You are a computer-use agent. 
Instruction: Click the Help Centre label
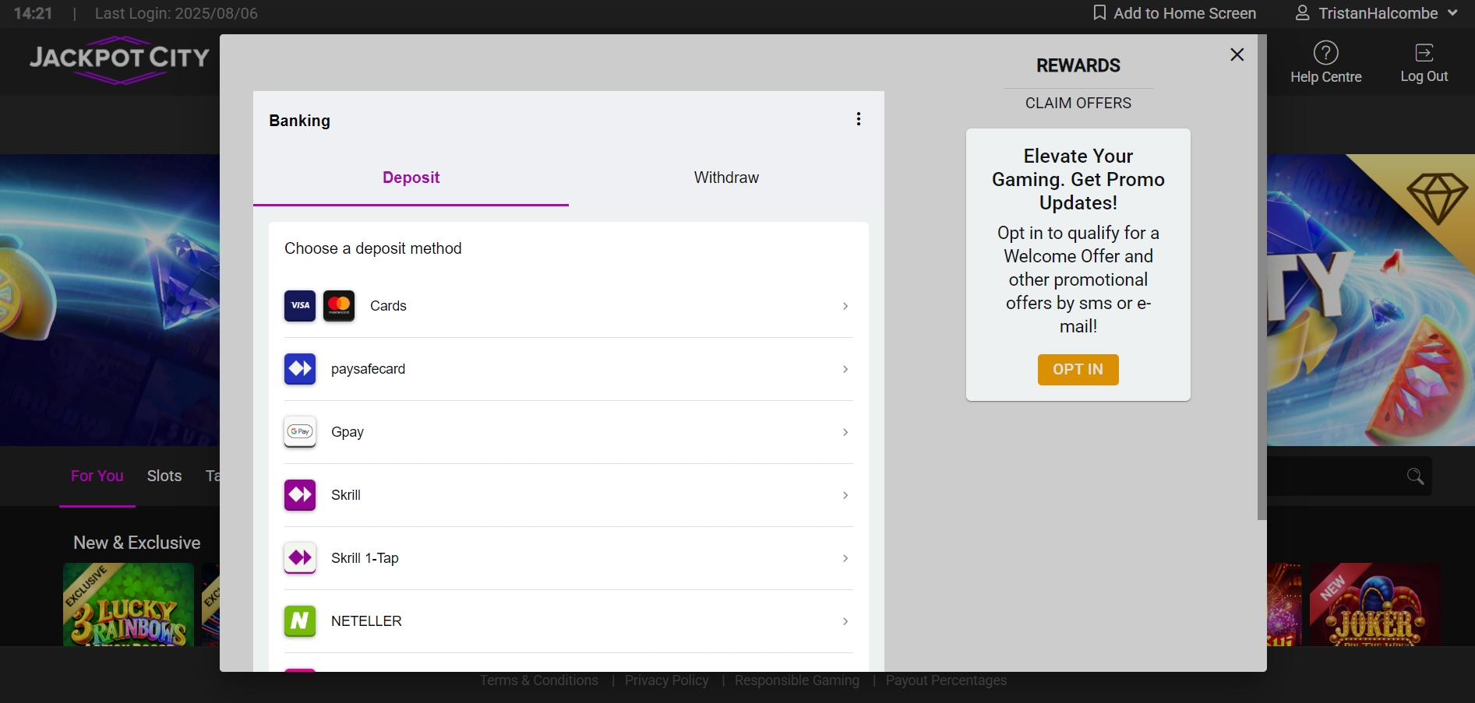pos(1326,77)
